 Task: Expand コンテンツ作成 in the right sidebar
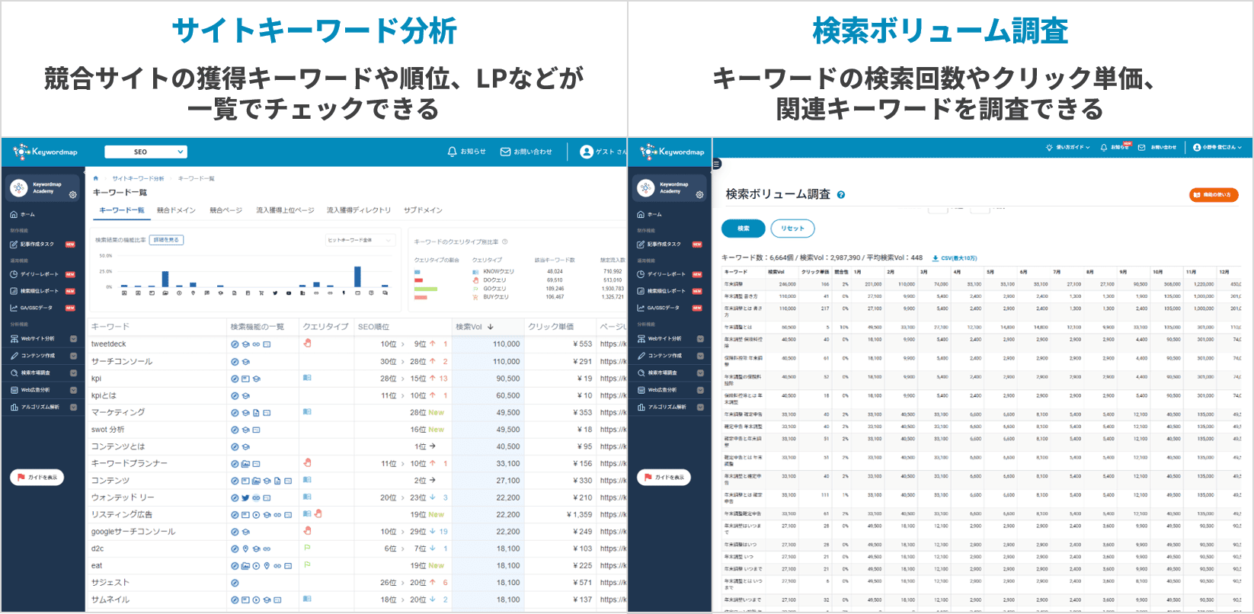(x=700, y=356)
